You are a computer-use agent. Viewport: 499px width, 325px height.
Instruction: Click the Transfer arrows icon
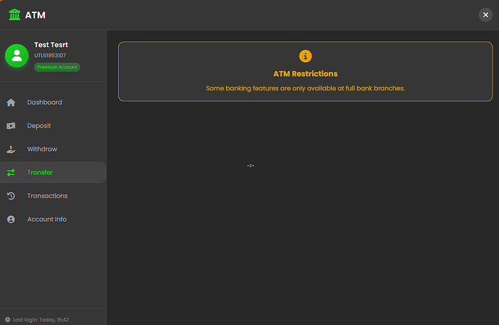[x=11, y=172]
